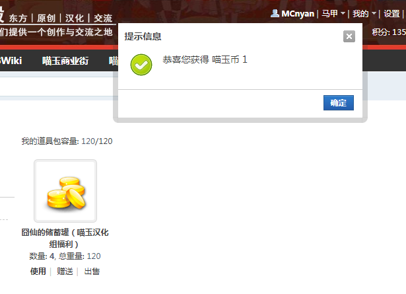Expand the 我的 dropdown arrow
Screen dimensions: 406x294
pyautogui.click(x=374, y=13)
